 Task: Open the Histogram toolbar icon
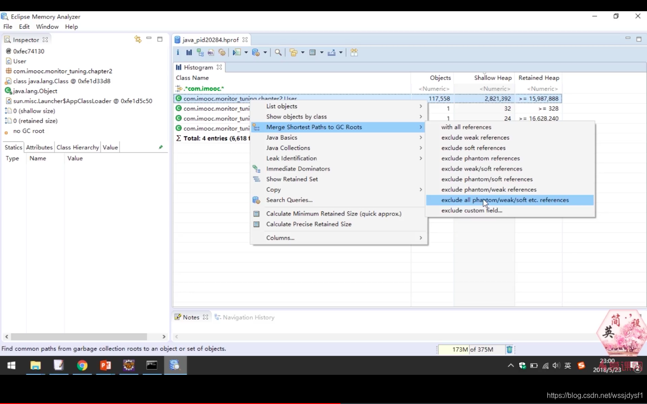[189, 53]
